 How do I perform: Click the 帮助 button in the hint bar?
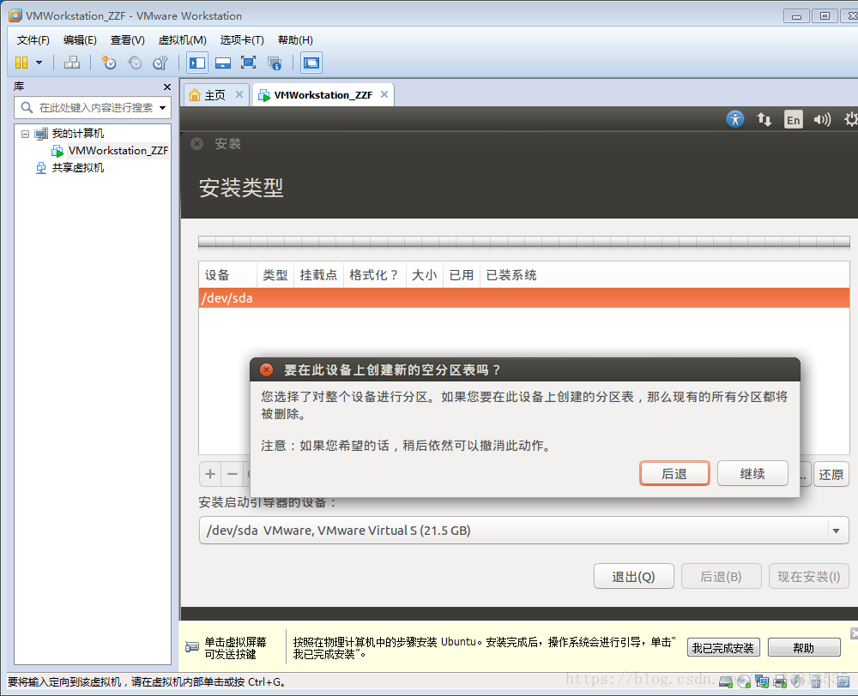click(803, 648)
